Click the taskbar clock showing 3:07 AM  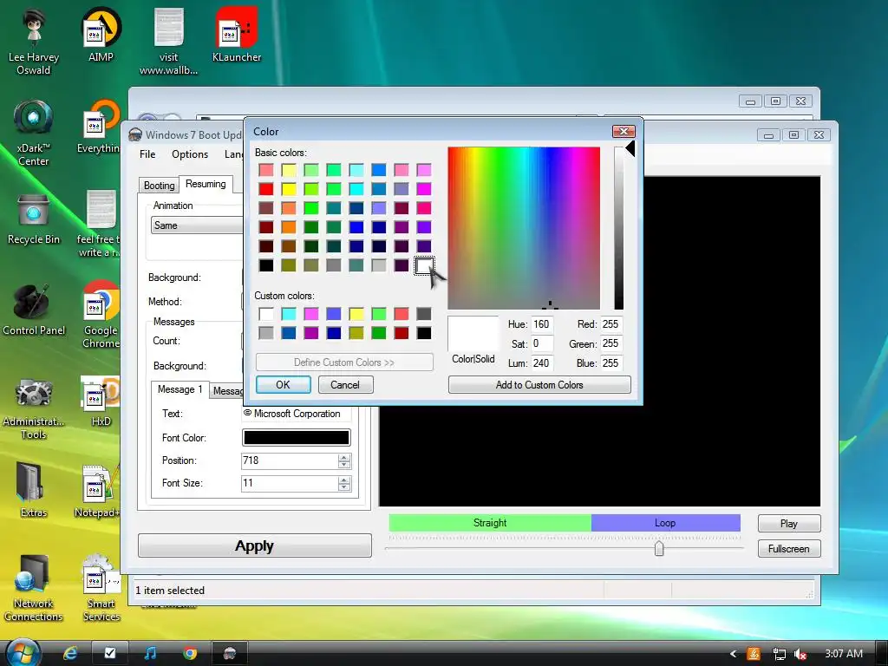[x=844, y=654]
